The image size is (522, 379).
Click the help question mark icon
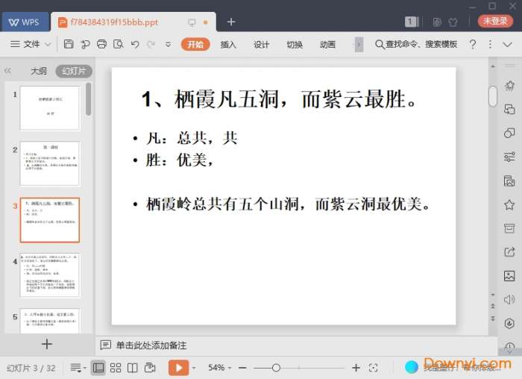click(472, 45)
